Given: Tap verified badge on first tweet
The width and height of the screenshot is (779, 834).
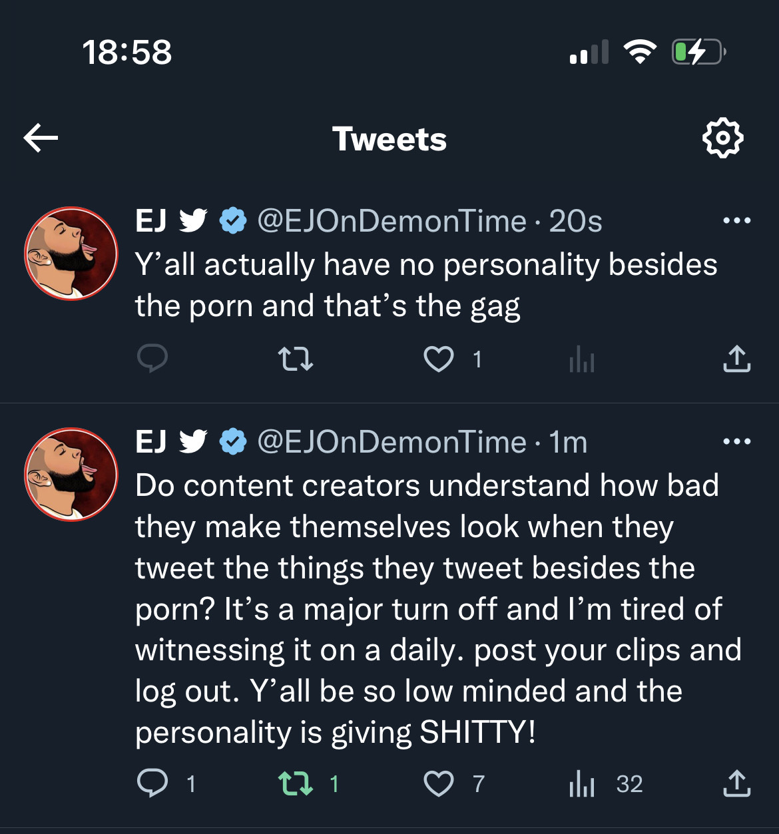Looking at the screenshot, I should pos(233,221).
